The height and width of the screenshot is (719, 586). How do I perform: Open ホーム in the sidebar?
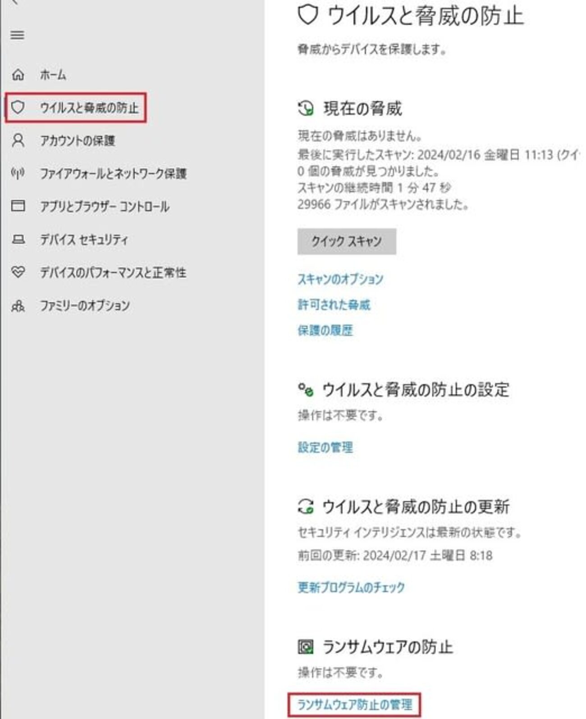click(53, 75)
